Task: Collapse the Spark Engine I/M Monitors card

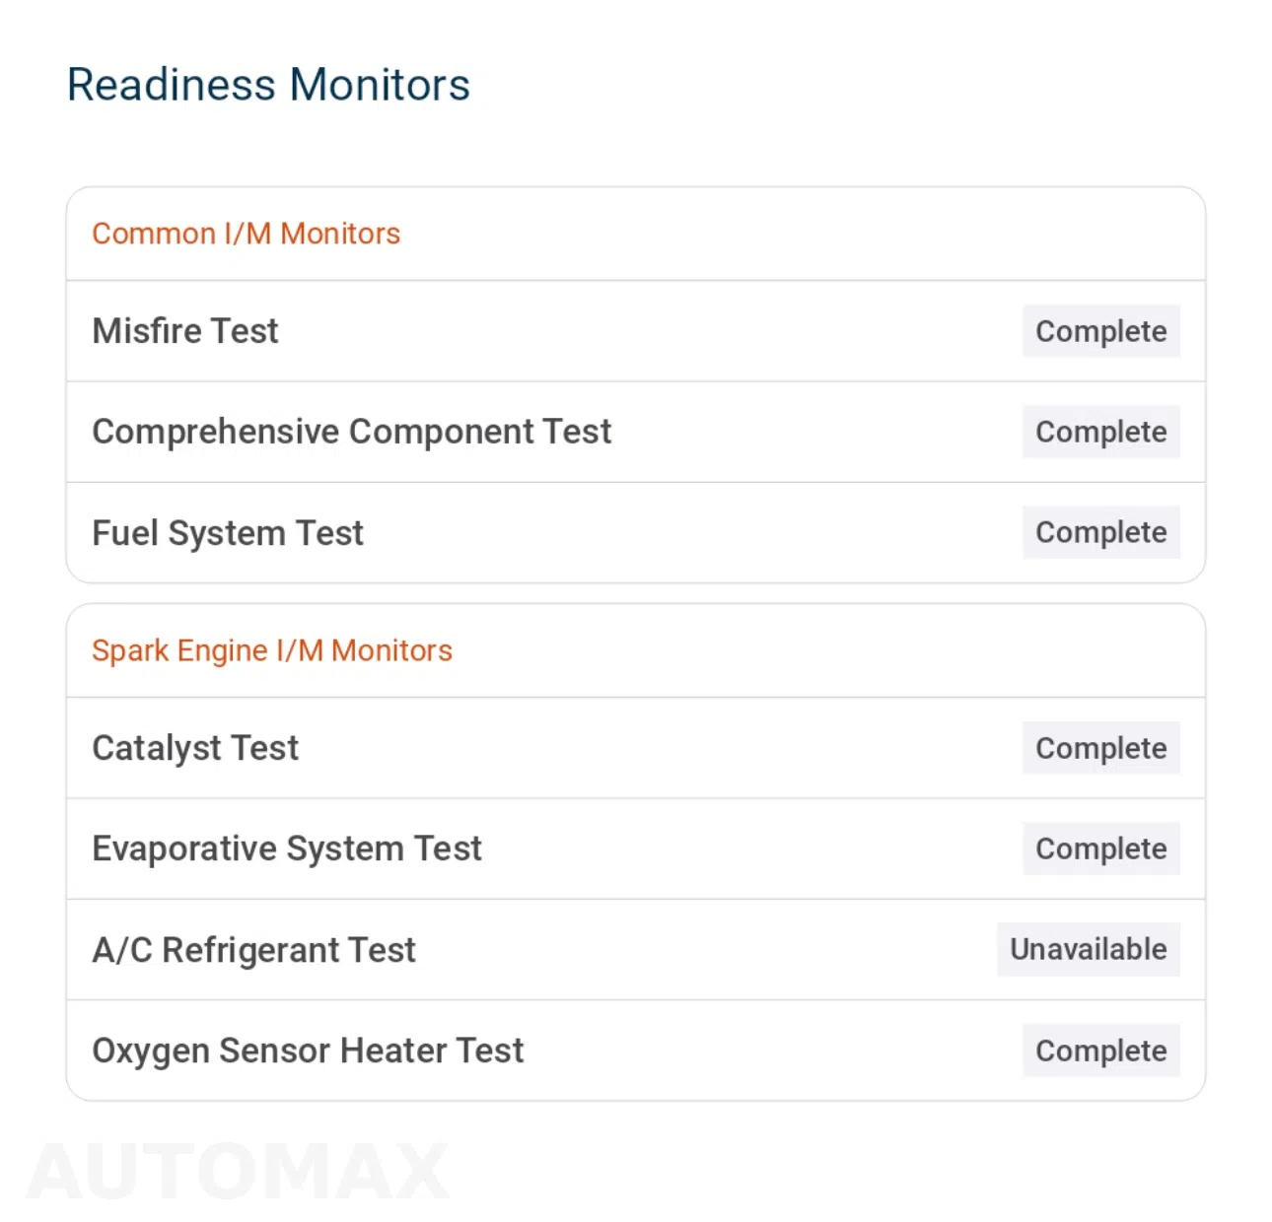Action: pos(636,650)
